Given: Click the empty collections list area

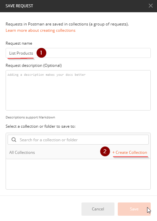Looking at the screenshot, I should click(78, 174).
